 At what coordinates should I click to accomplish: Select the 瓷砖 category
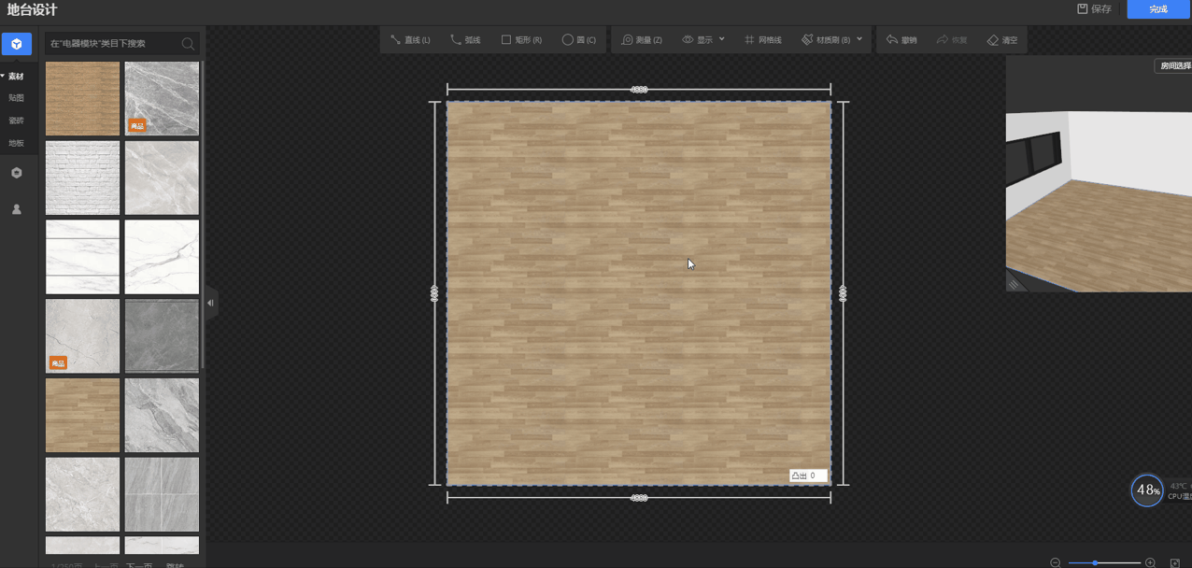[16, 121]
